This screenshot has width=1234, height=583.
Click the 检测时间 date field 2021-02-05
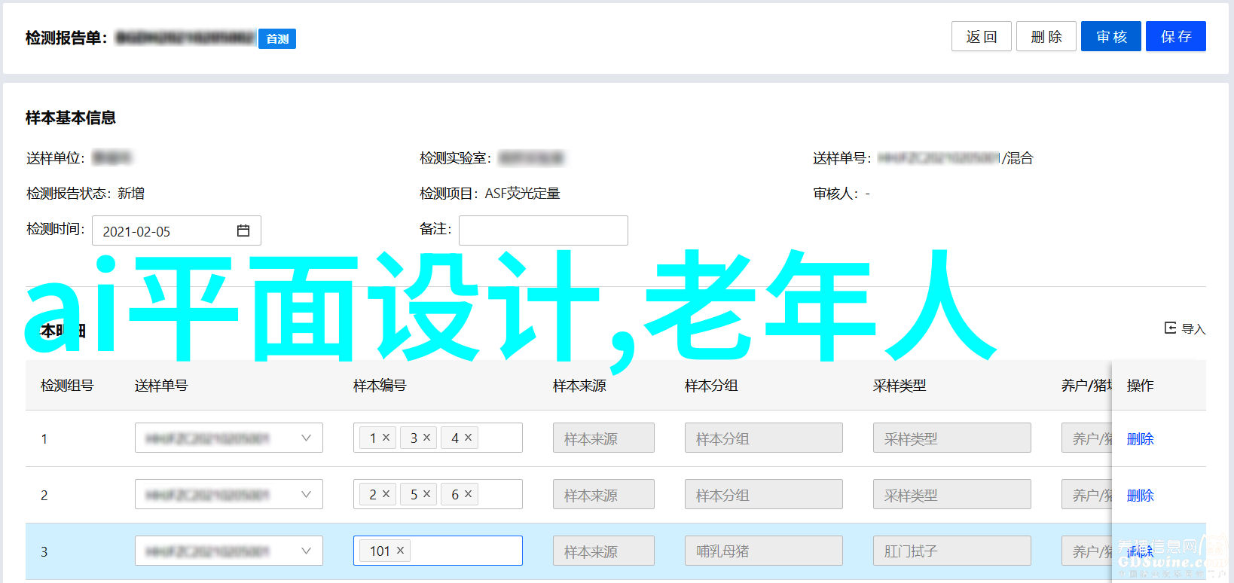[176, 230]
